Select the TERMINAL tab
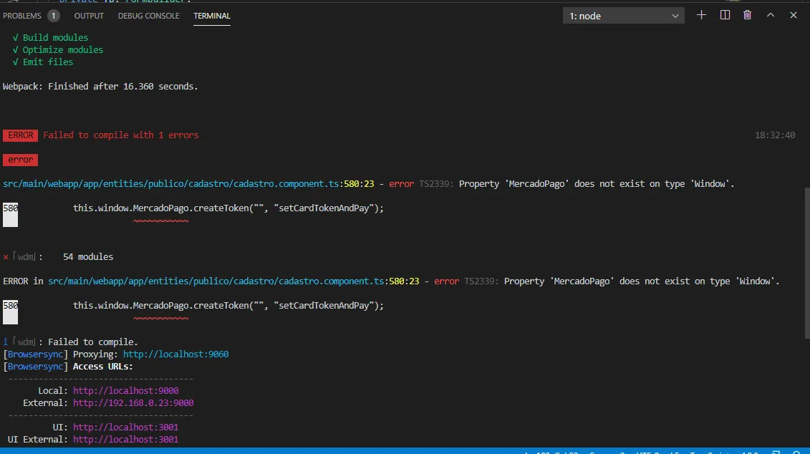Image resolution: width=810 pixels, height=454 pixels. (x=212, y=16)
